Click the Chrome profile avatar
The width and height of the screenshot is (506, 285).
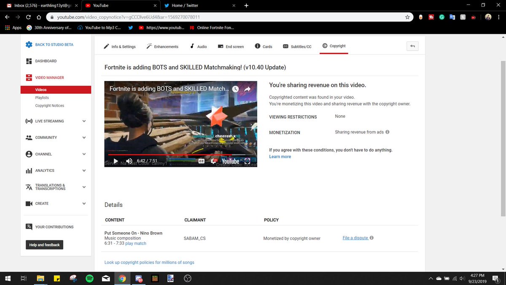[488, 17]
